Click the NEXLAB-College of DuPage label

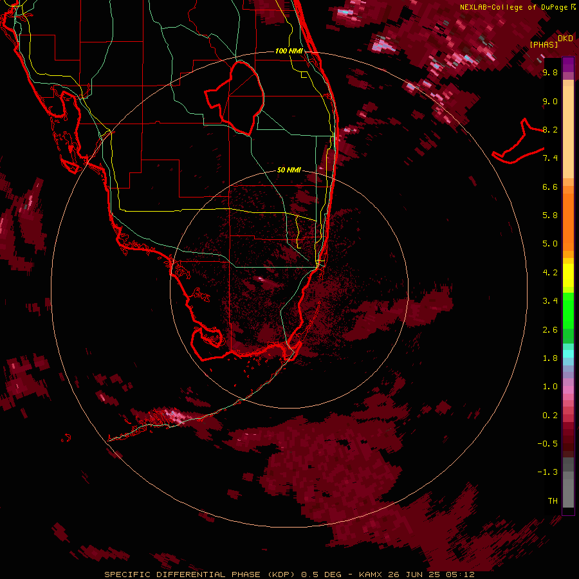tap(515, 7)
